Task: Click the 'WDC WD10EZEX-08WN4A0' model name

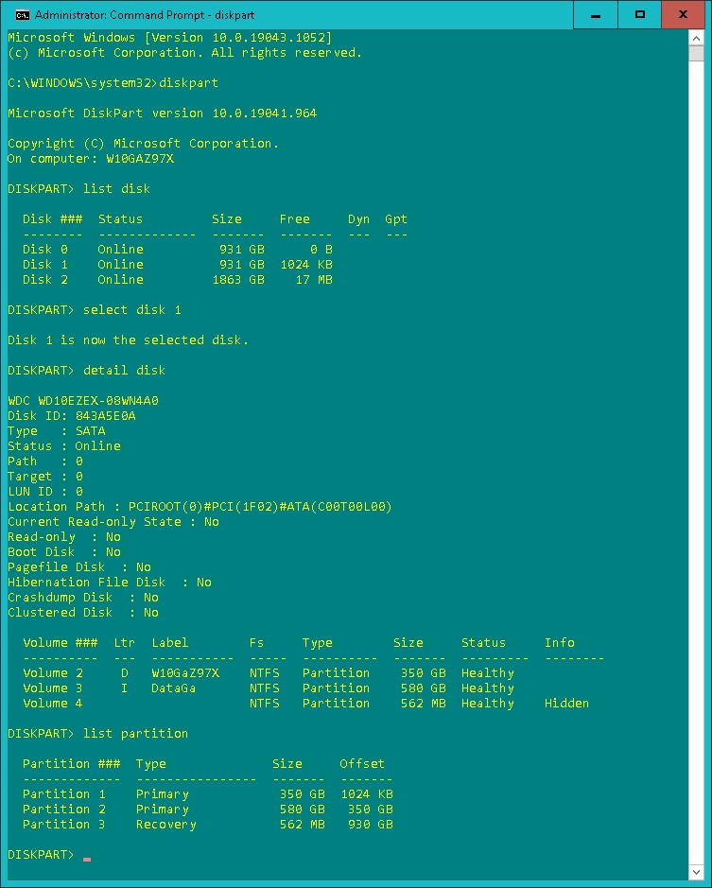Action: pos(82,400)
